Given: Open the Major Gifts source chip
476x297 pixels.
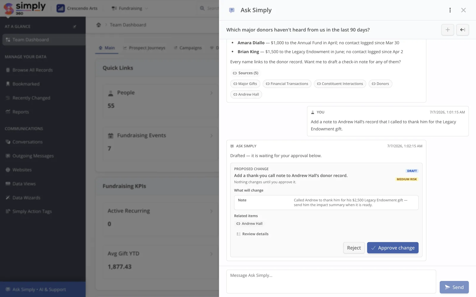Looking at the screenshot, I should (245, 84).
